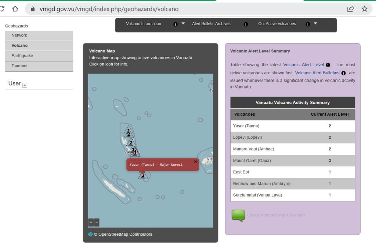
Task: Open Network in the Geohazards sidebar
Action: point(19,35)
